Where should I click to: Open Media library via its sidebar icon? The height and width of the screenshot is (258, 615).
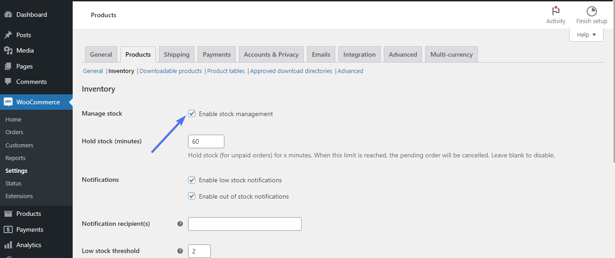8,50
